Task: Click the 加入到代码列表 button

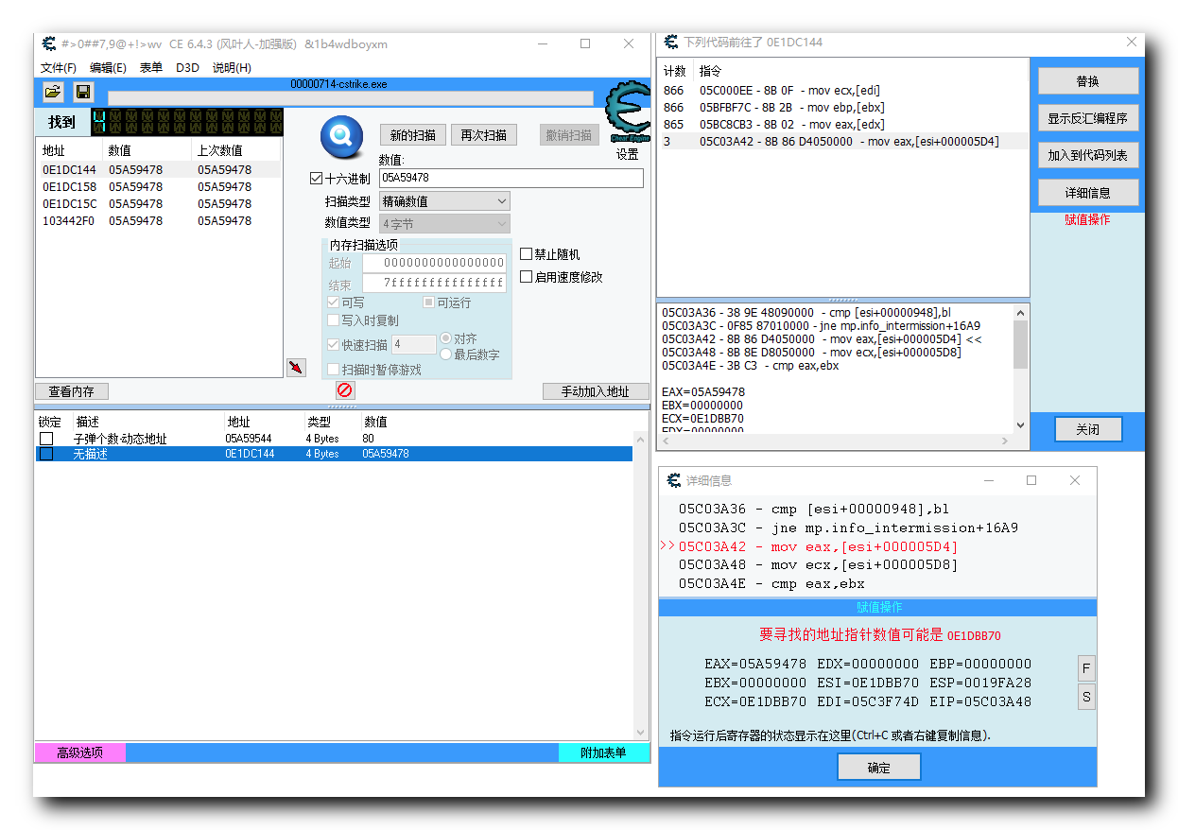Action: coord(1087,155)
